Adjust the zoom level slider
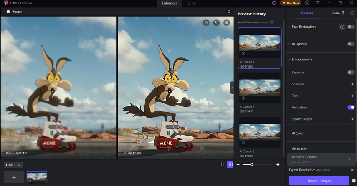Screen dimensions: 357x186 click(x=258, y=164)
